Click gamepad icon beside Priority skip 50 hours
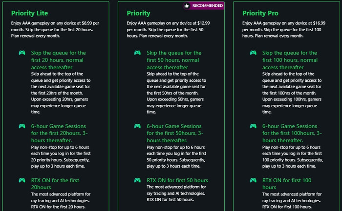Image resolution: width=342 pixels, height=211 pixels. click(x=137, y=53)
